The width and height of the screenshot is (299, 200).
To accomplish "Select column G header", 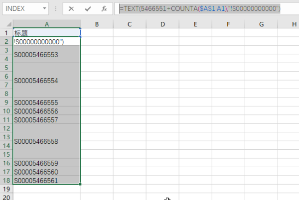I will (262, 24).
